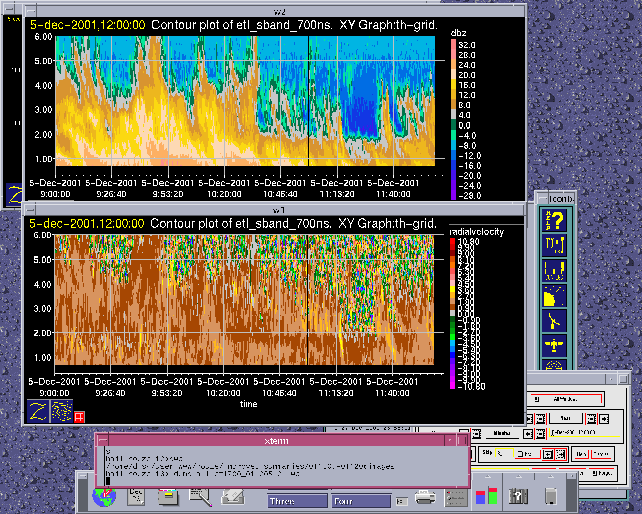This screenshot has height=514, width=642.
Task: Select the radar dish antenna icon
Action: 554,320
